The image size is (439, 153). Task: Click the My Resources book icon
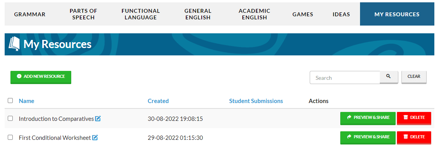coord(14,44)
